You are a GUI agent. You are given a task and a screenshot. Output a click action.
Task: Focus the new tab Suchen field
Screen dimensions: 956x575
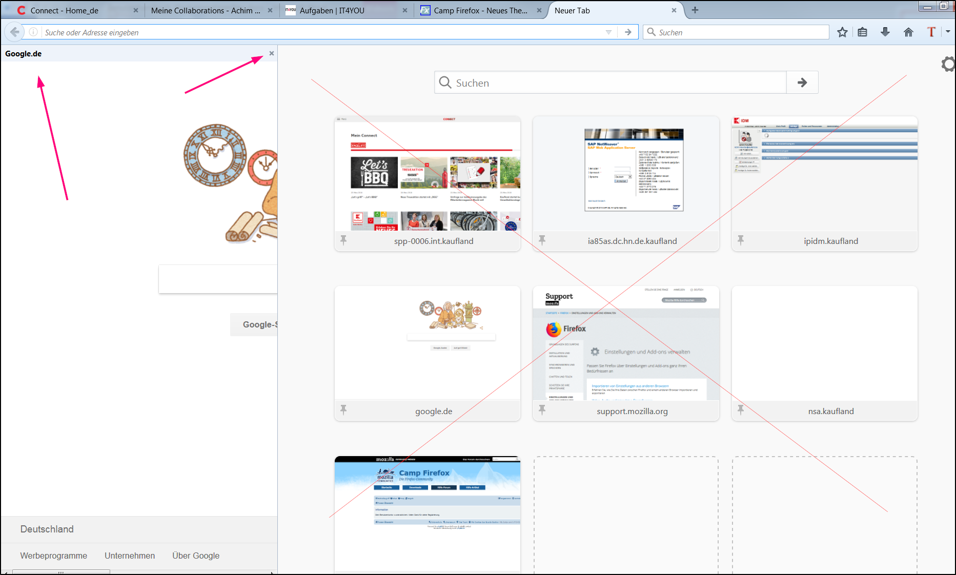pyautogui.click(x=611, y=83)
